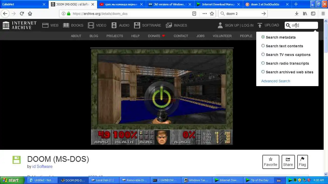Open the page actions three-dot menu
The width and height of the screenshot is (328, 184).
[x=204, y=14]
